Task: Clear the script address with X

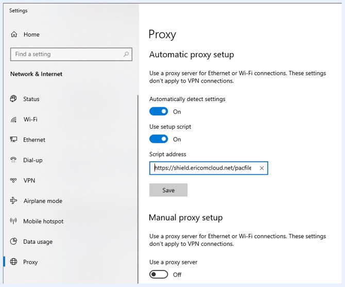Action: [x=262, y=168]
